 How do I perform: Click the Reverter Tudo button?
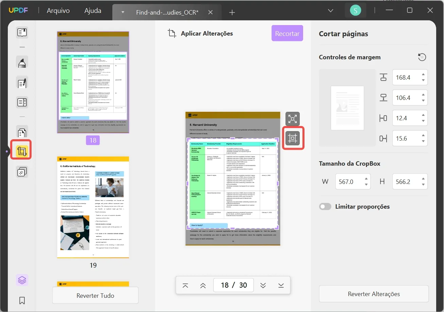(95, 295)
